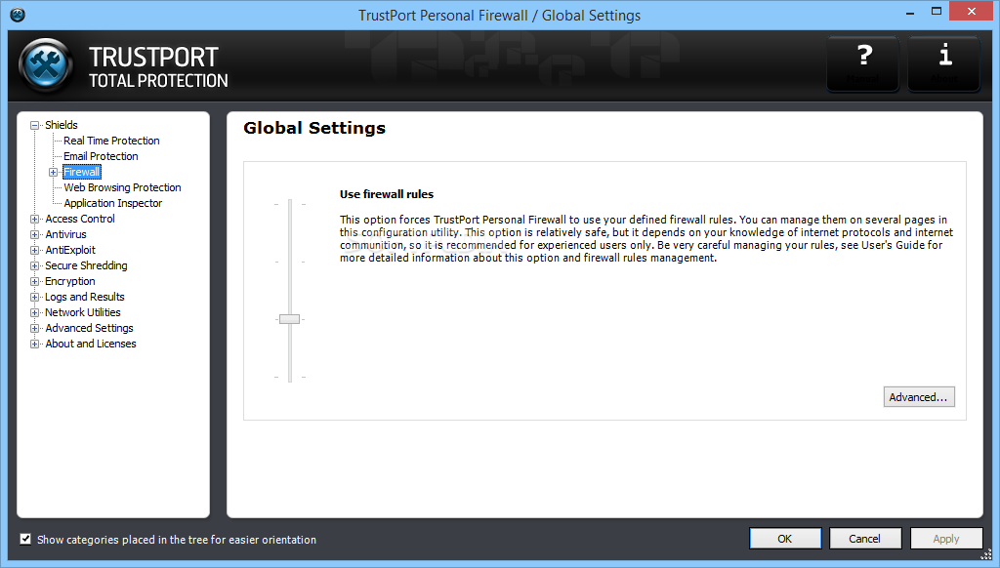This screenshot has width=1000, height=568.
Task: Select the Shields tree label
Action: pyautogui.click(x=62, y=125)
